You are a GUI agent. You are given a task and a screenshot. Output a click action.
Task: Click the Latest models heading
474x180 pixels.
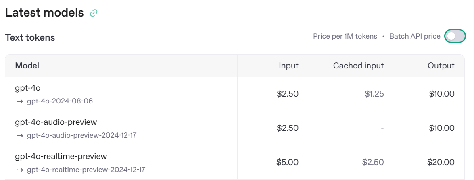click(x=44, y=12)
